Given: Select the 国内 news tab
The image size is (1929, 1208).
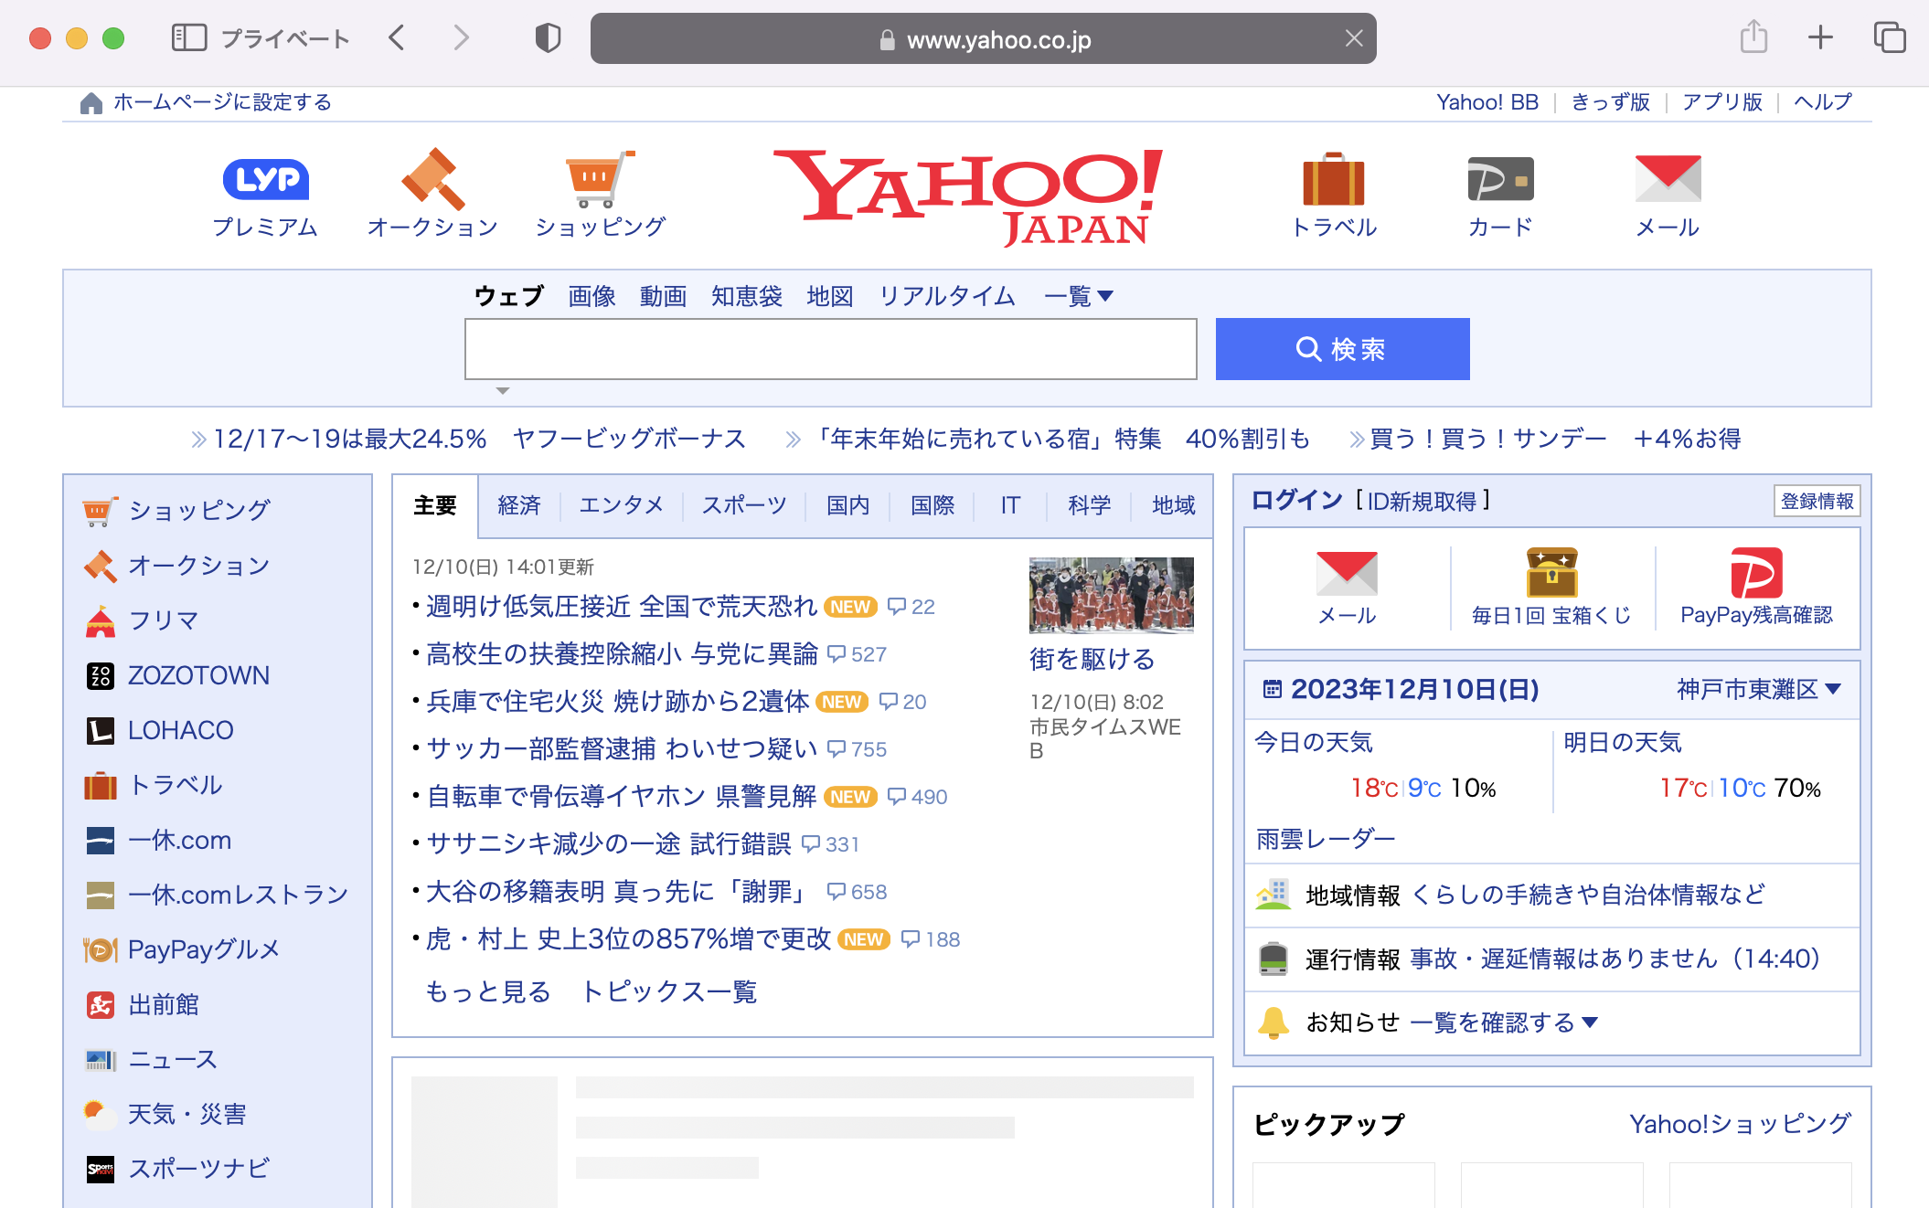Looking at the screenshot, I should (x=847, y=505).
